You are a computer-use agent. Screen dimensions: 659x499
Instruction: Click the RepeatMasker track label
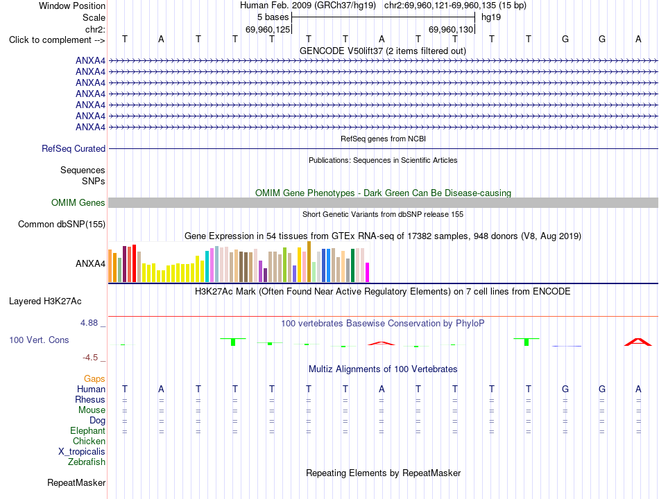[x=76, y=483]
